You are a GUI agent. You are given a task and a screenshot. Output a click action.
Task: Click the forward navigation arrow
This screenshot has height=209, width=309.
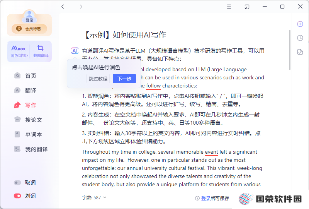81,7
